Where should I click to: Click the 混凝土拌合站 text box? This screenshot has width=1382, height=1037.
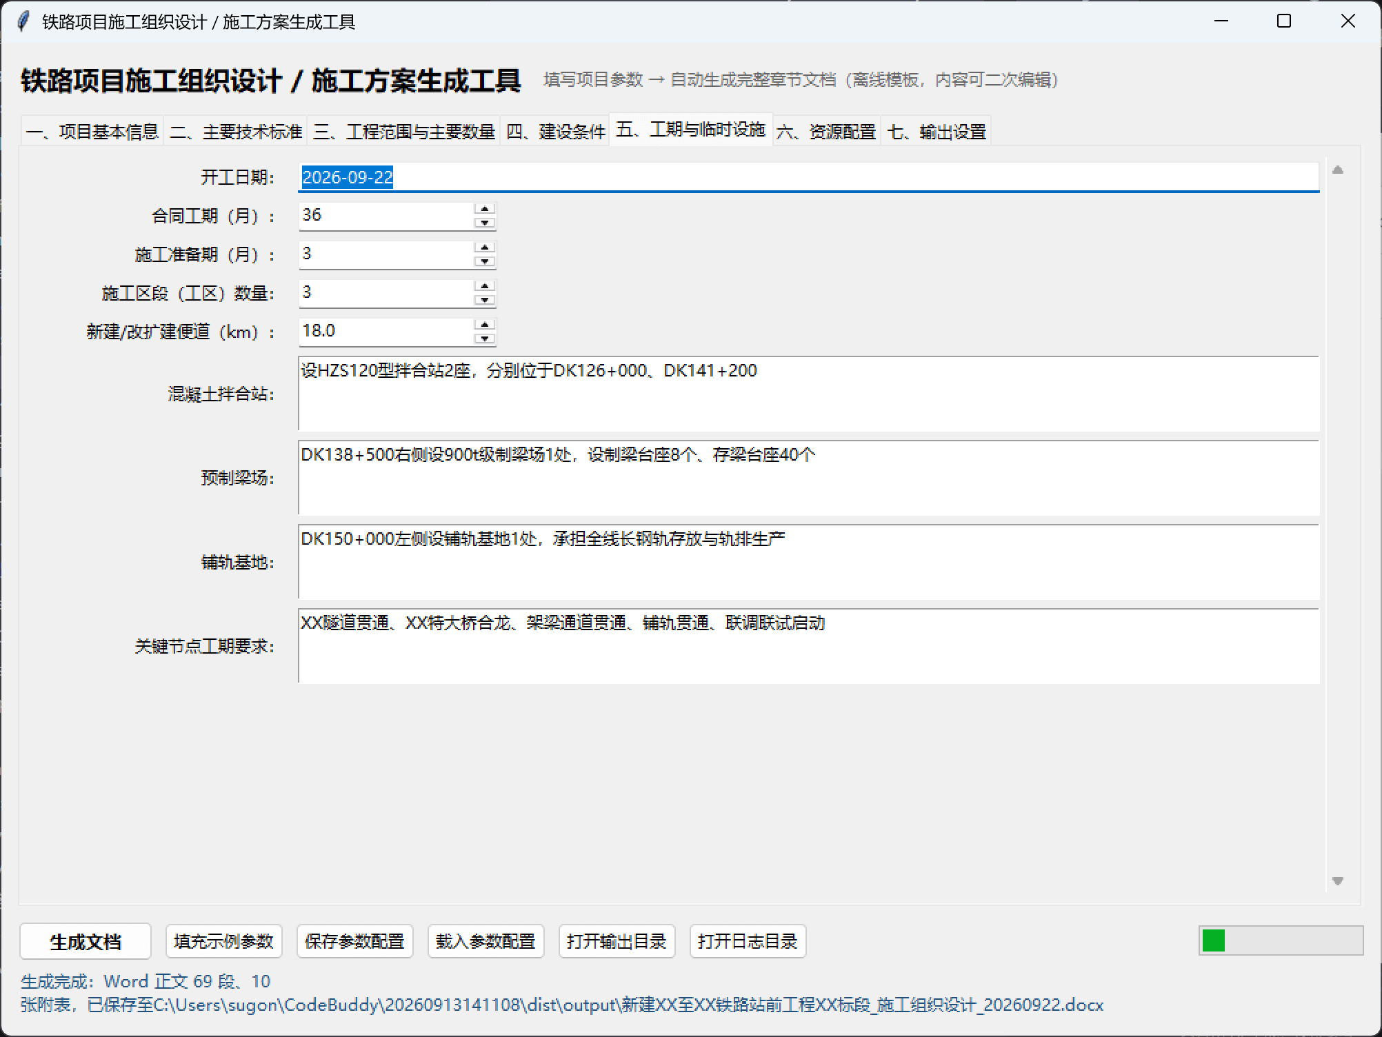click(x=809, y=394)
